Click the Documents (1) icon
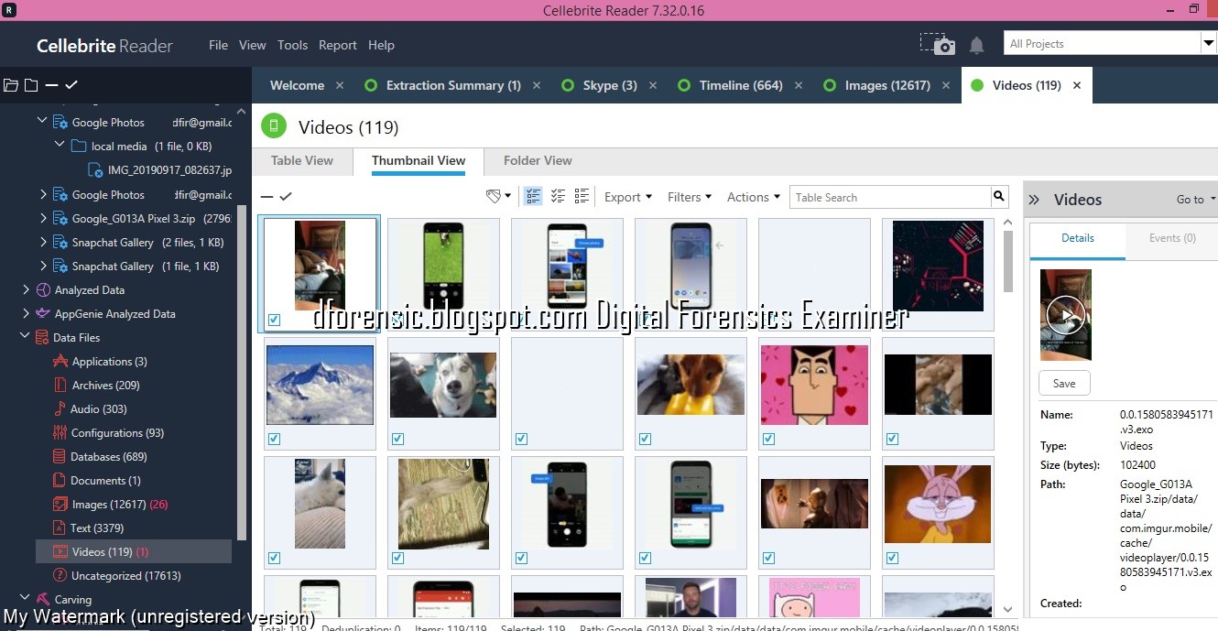 (x=60, y=481)
